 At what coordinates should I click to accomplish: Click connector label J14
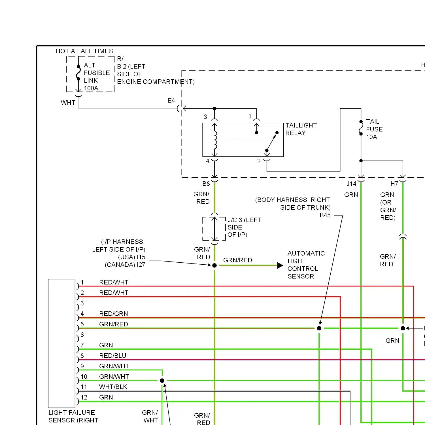(351, 184)
